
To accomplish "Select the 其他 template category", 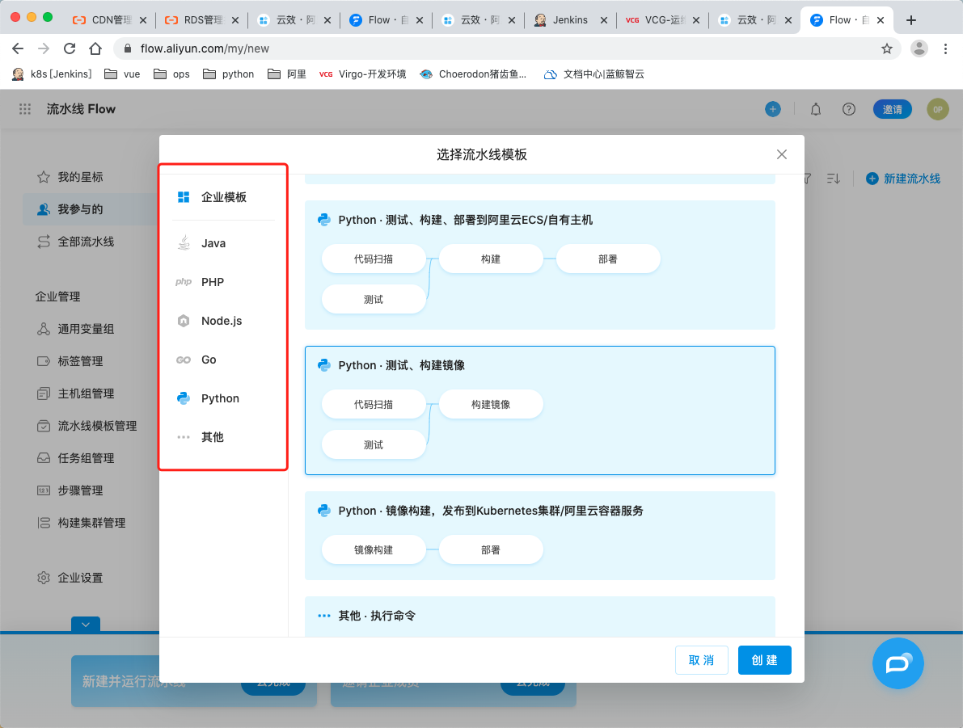I will pos(201,436).
